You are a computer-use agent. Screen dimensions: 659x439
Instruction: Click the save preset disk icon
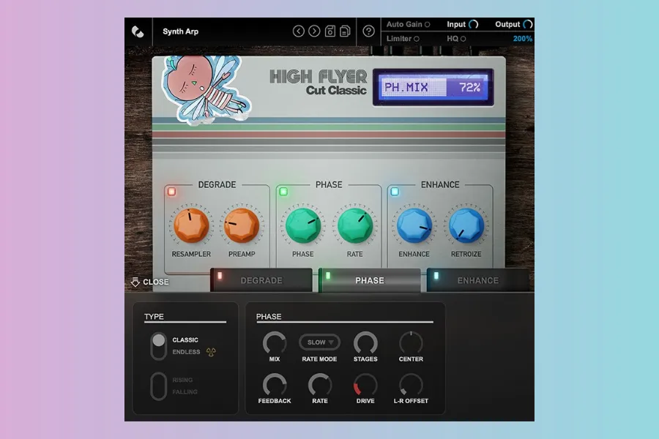click(330, 31)
